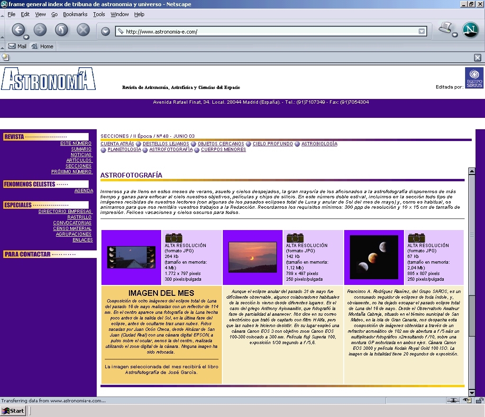Toggle the online/offline connection icon
This screenshot has height=417, width=485.
click(x=453, y=400)
